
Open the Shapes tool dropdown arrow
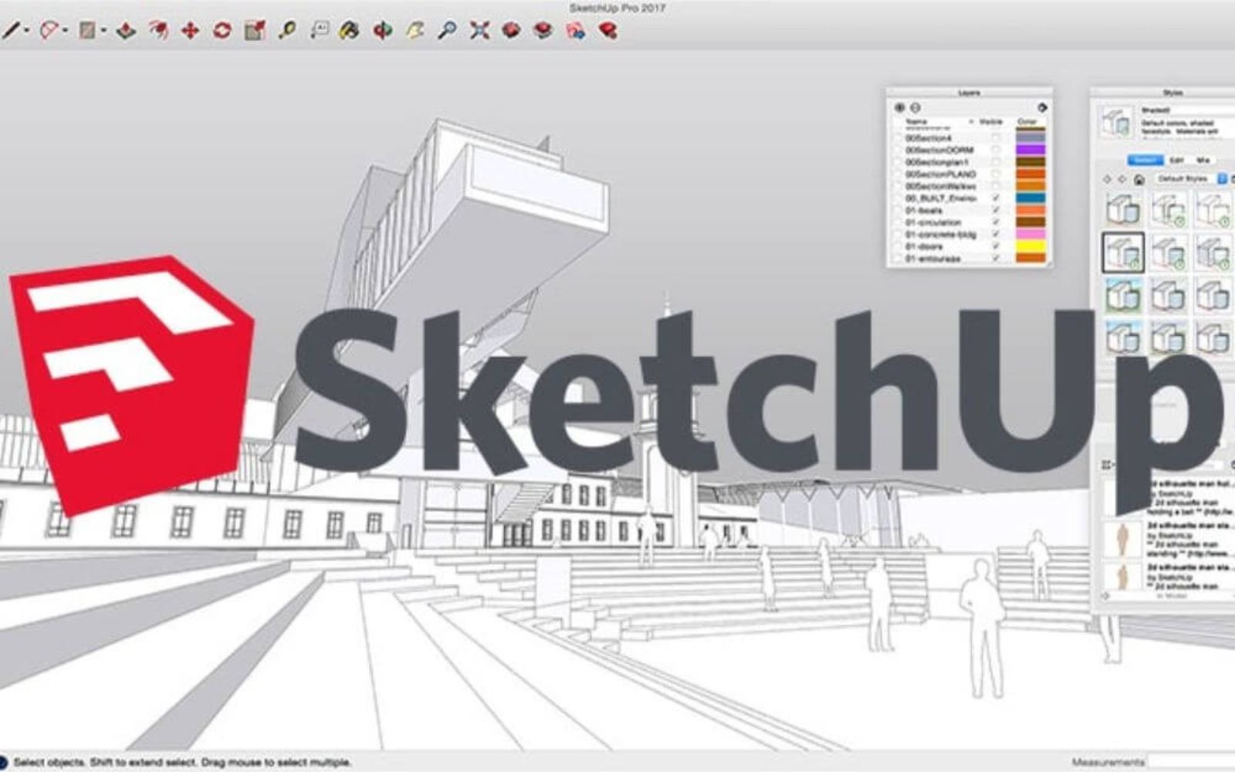tap(103, 29)
